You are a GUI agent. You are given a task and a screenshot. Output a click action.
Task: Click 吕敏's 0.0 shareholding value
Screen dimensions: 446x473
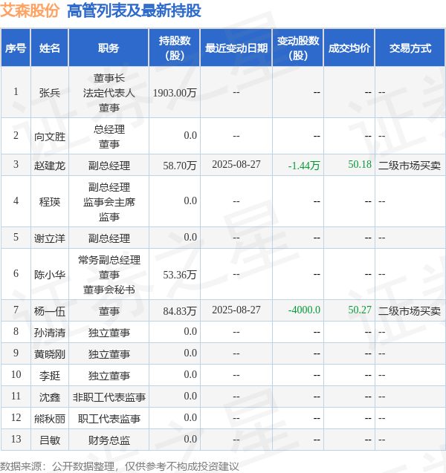coord(190,439)
